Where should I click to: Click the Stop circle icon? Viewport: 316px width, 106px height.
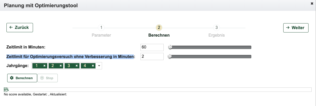42,78
